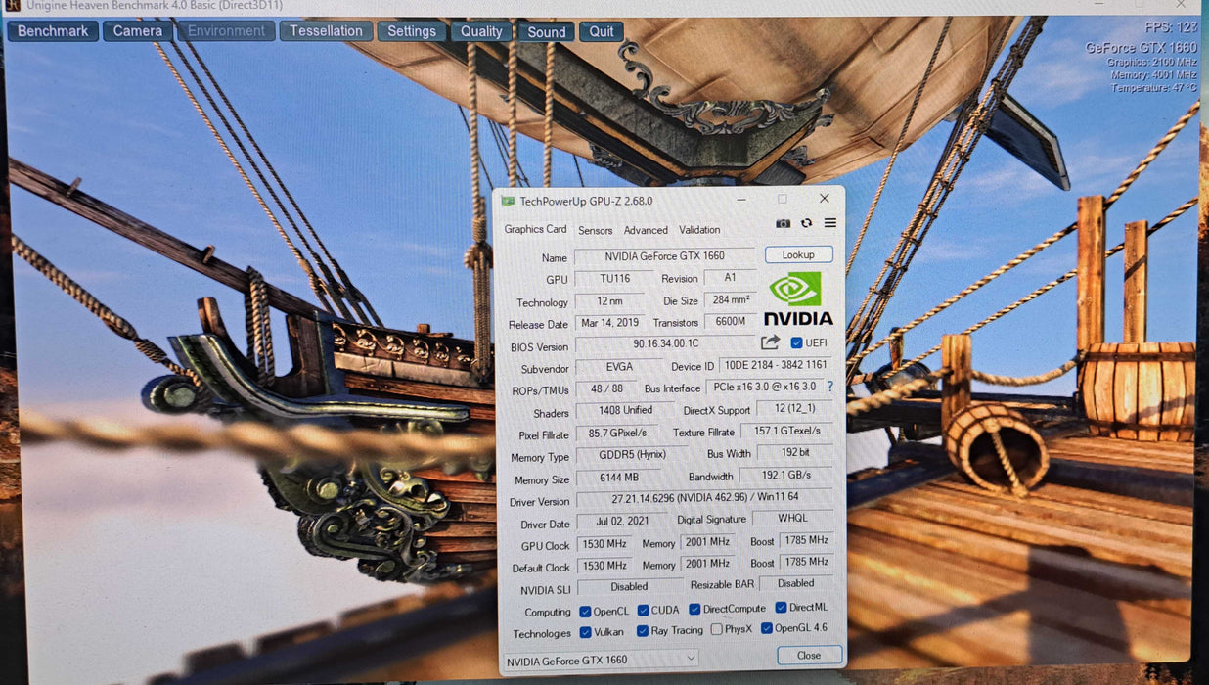This screenshot has width=1209, height=685.
Task: Click the Pixel Fillrate value 85.7 GPixel/s
Action: (x=616, y=433)
